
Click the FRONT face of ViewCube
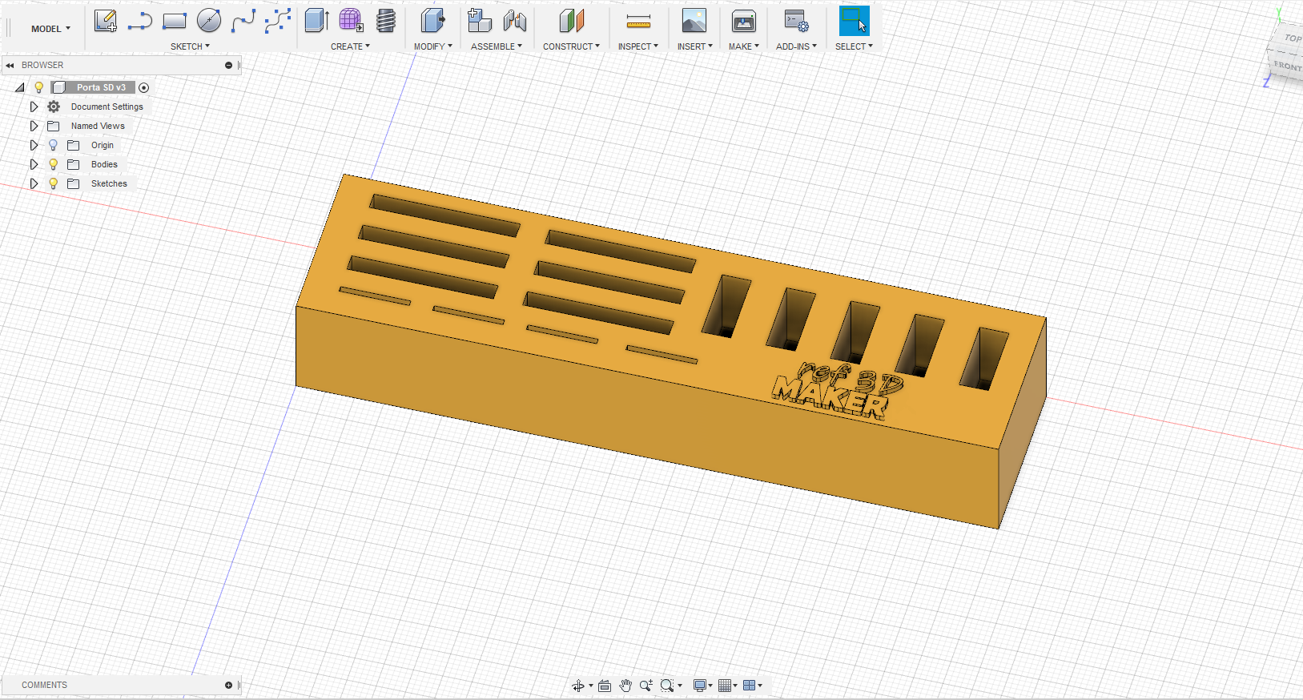pos(1287,66)
